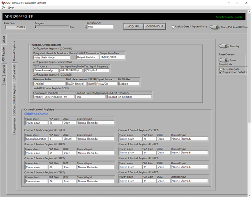251x197 pixels.
Task: Open Channel 1 SRB2 Closed dropdown
Action: tap(70, 139)
